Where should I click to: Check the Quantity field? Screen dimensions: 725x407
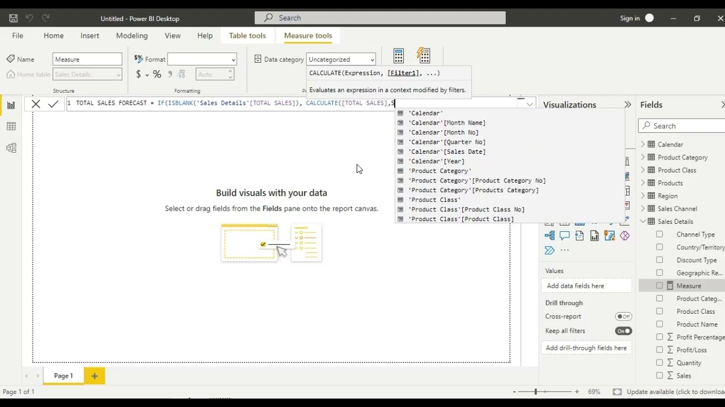pos(659,362)
